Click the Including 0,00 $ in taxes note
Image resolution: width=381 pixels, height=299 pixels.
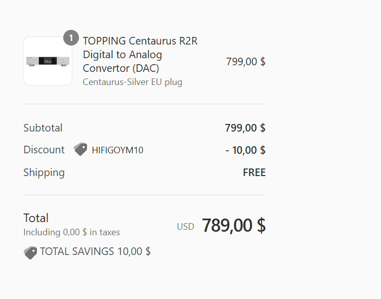click(x=71, y=233)
